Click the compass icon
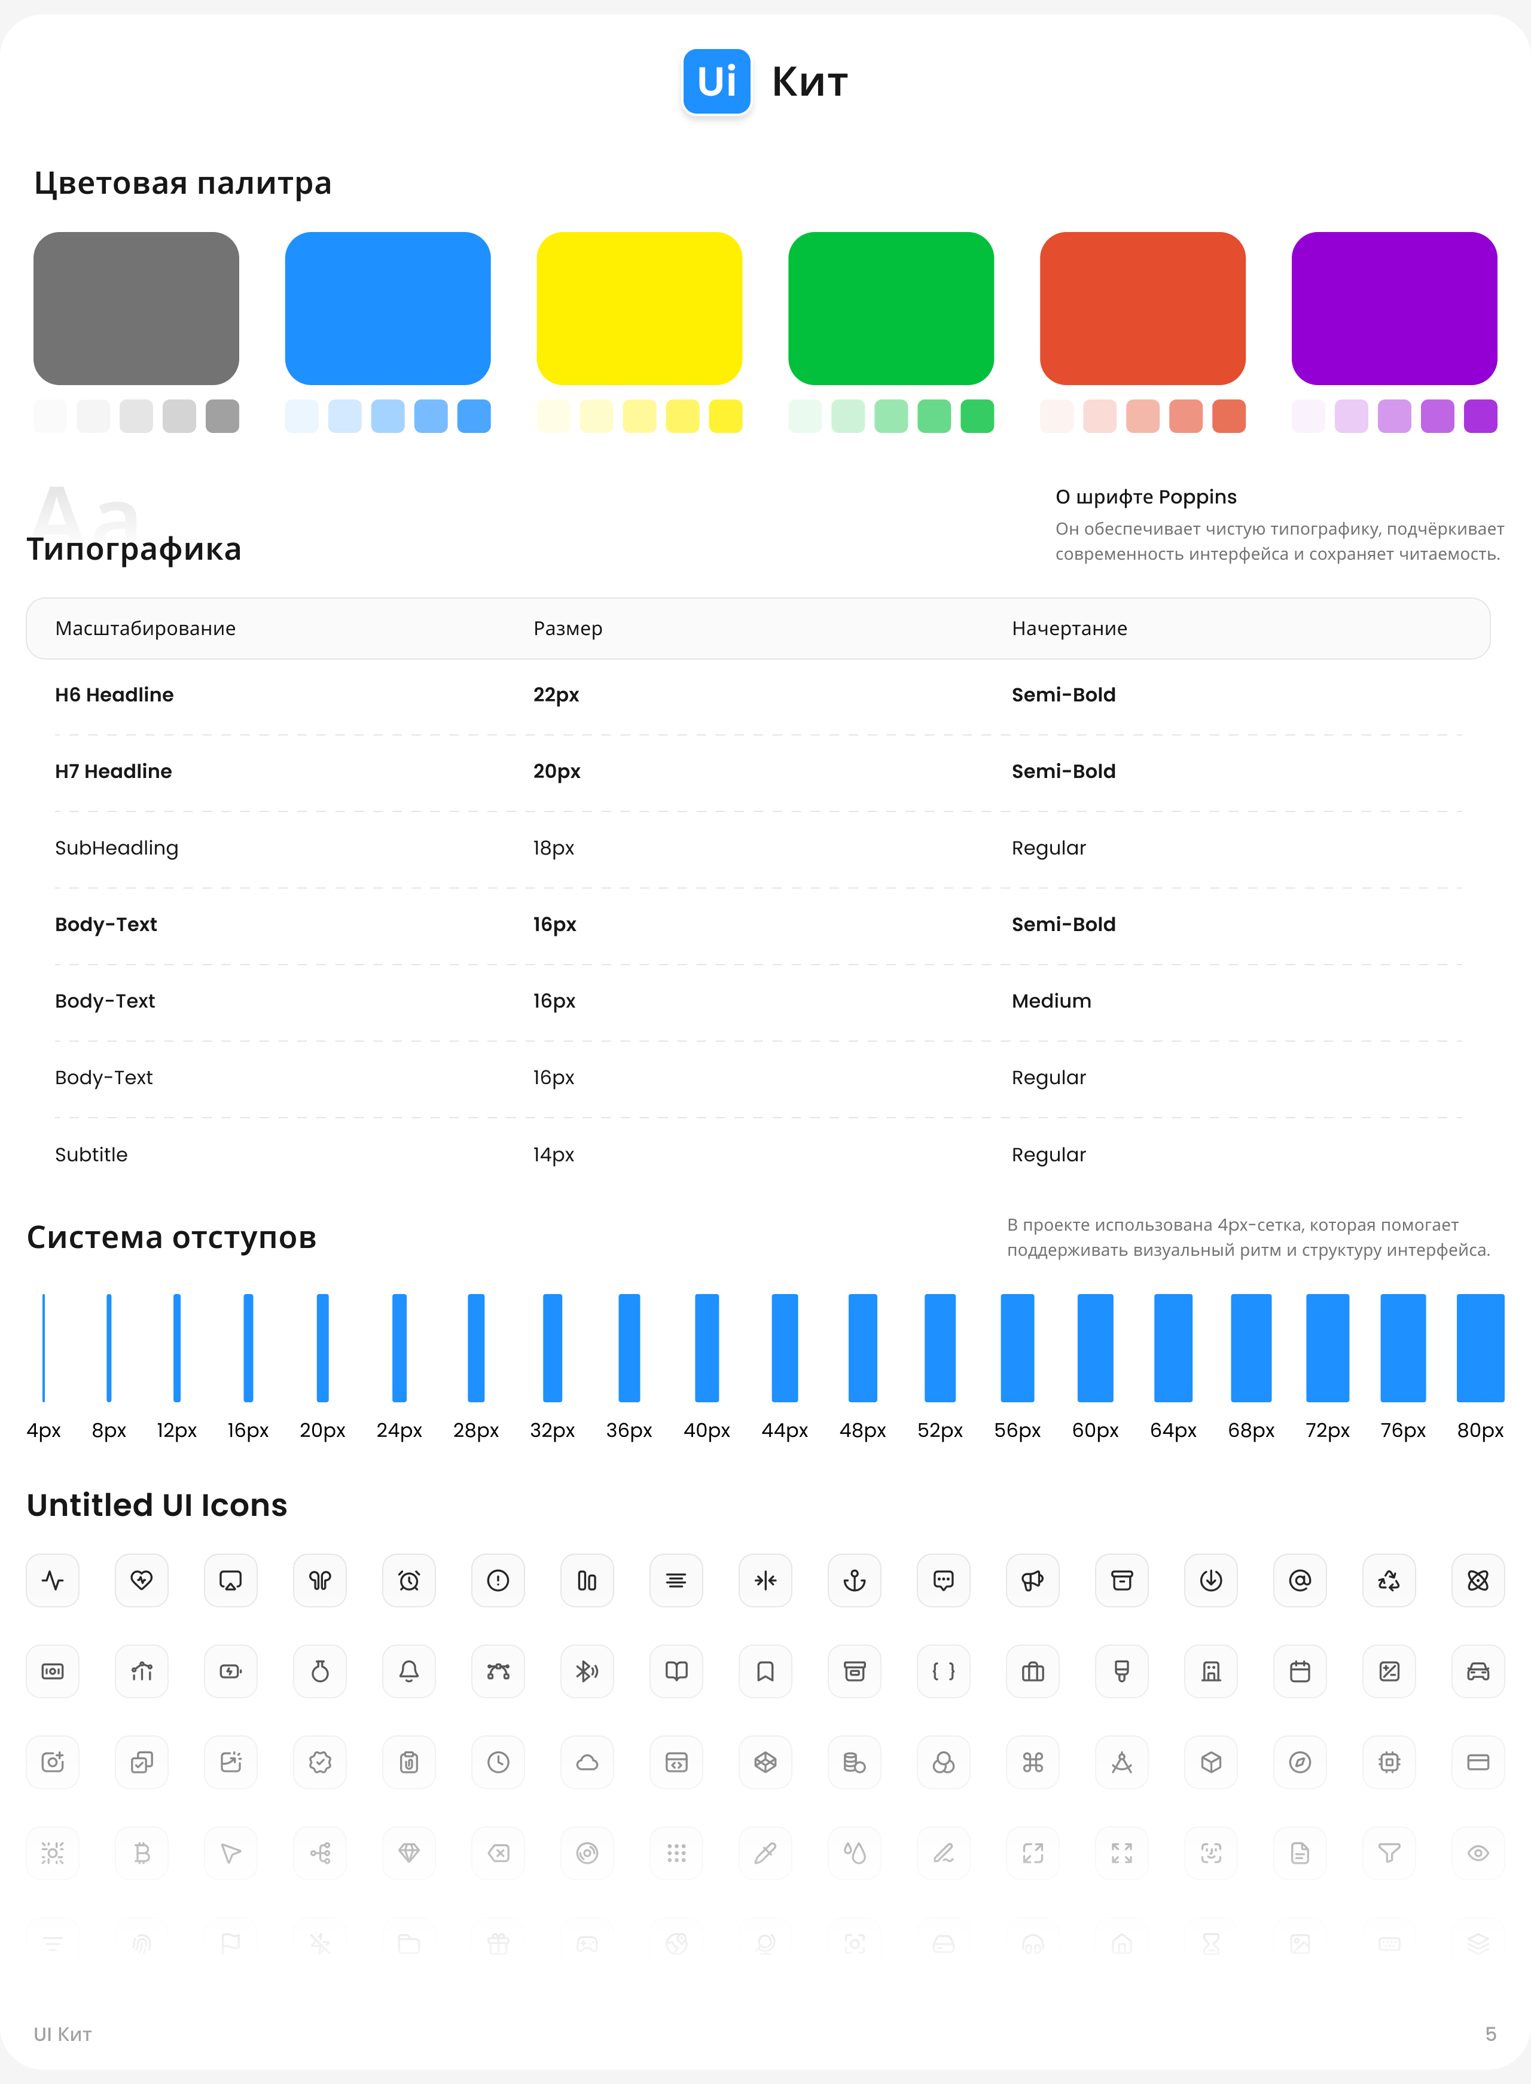The height and width of the screenshot is (2084, 1531). [x=1300, y=1762]
